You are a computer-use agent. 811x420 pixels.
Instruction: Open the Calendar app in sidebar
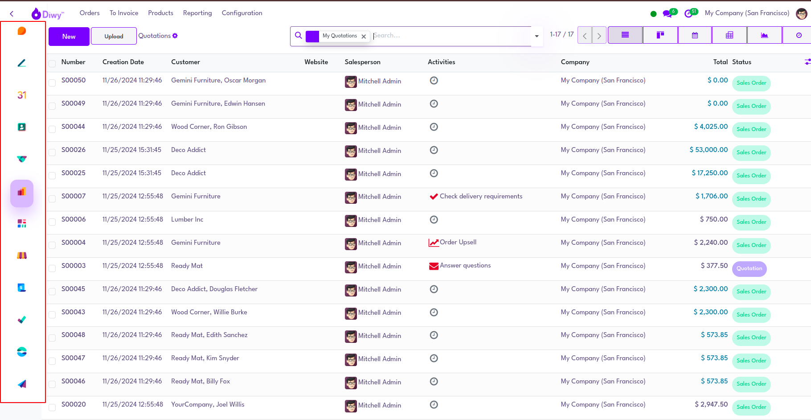point(22,95)
